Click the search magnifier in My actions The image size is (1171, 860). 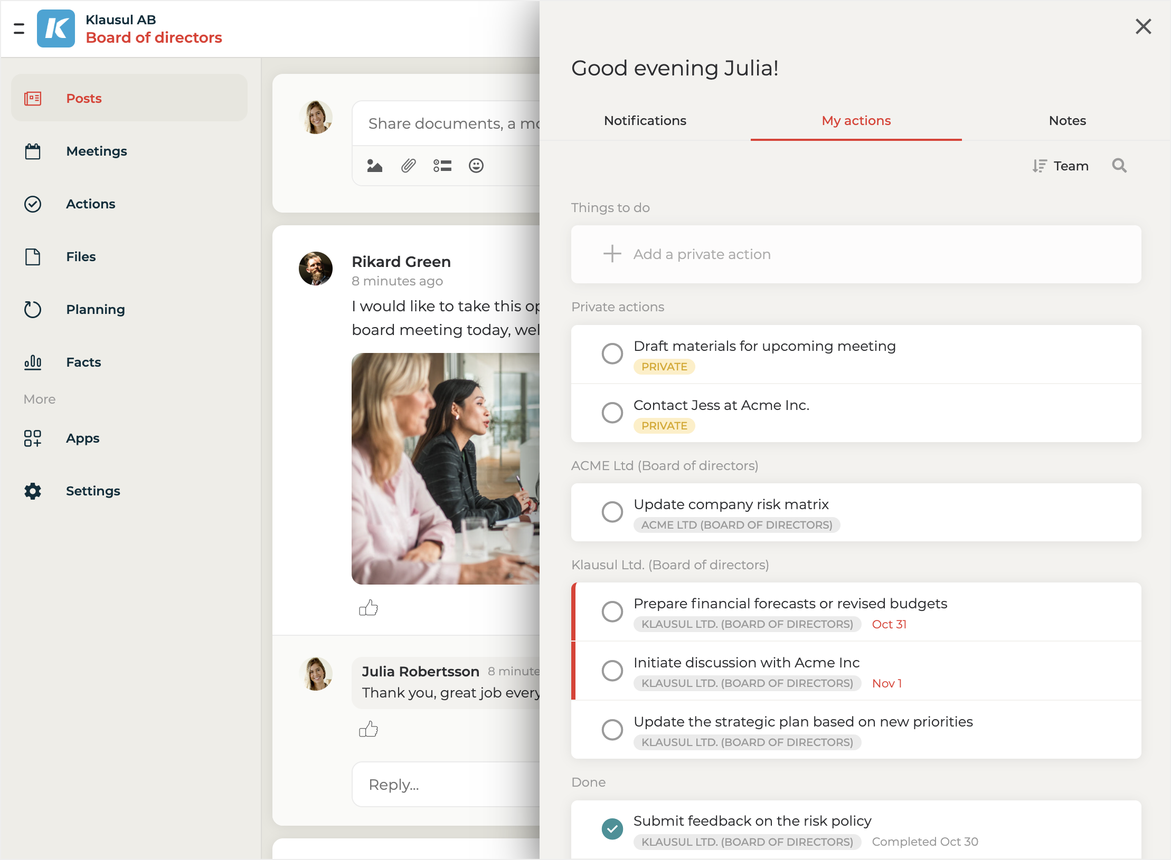point(1119,166)
